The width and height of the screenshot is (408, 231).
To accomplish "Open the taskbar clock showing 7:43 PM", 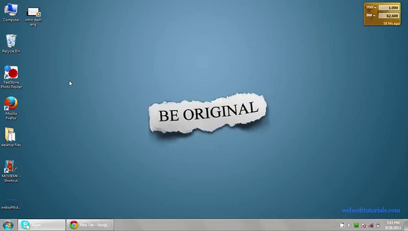I will [393, 225].
